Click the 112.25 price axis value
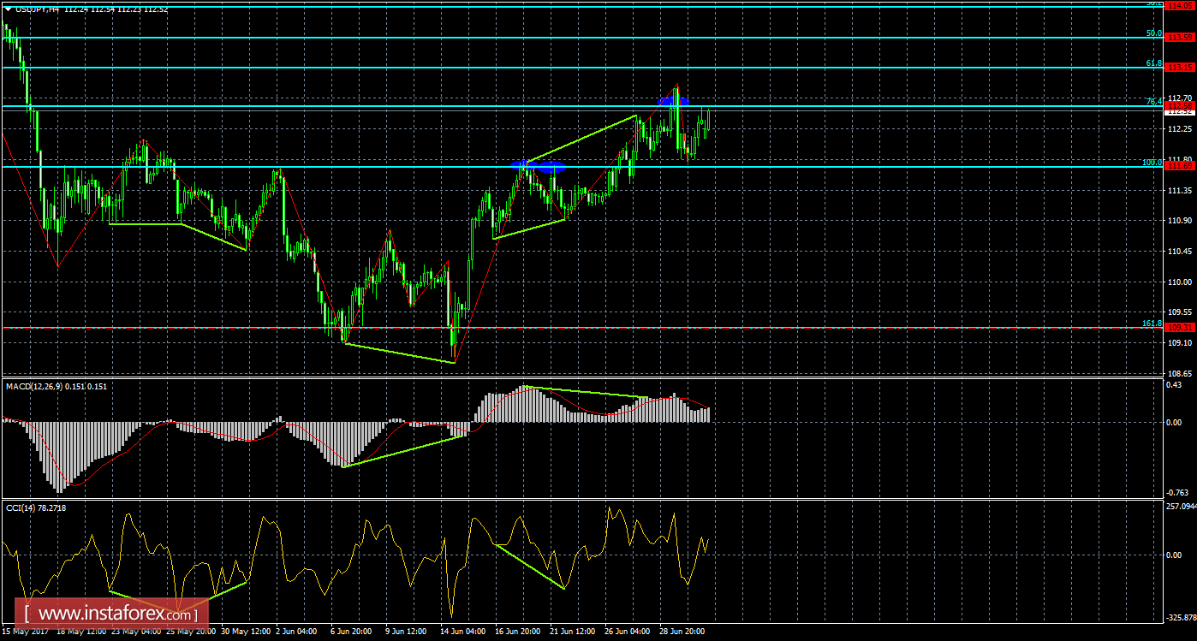Image resolution: width=1197 pixels, height=641 pixels. click(1180, 128)
